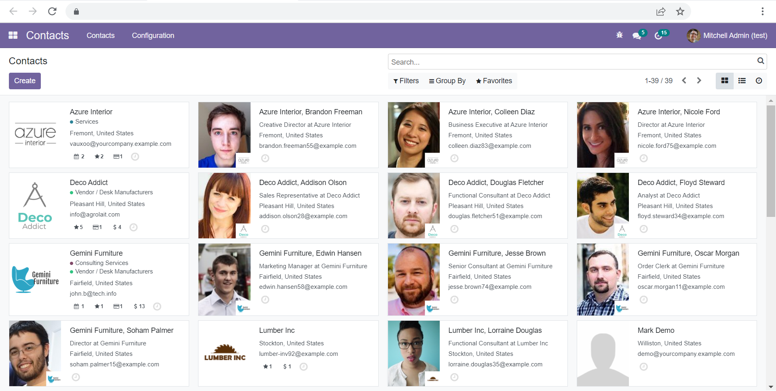
Task: Open the conversations messages icon
Action: 637,36
